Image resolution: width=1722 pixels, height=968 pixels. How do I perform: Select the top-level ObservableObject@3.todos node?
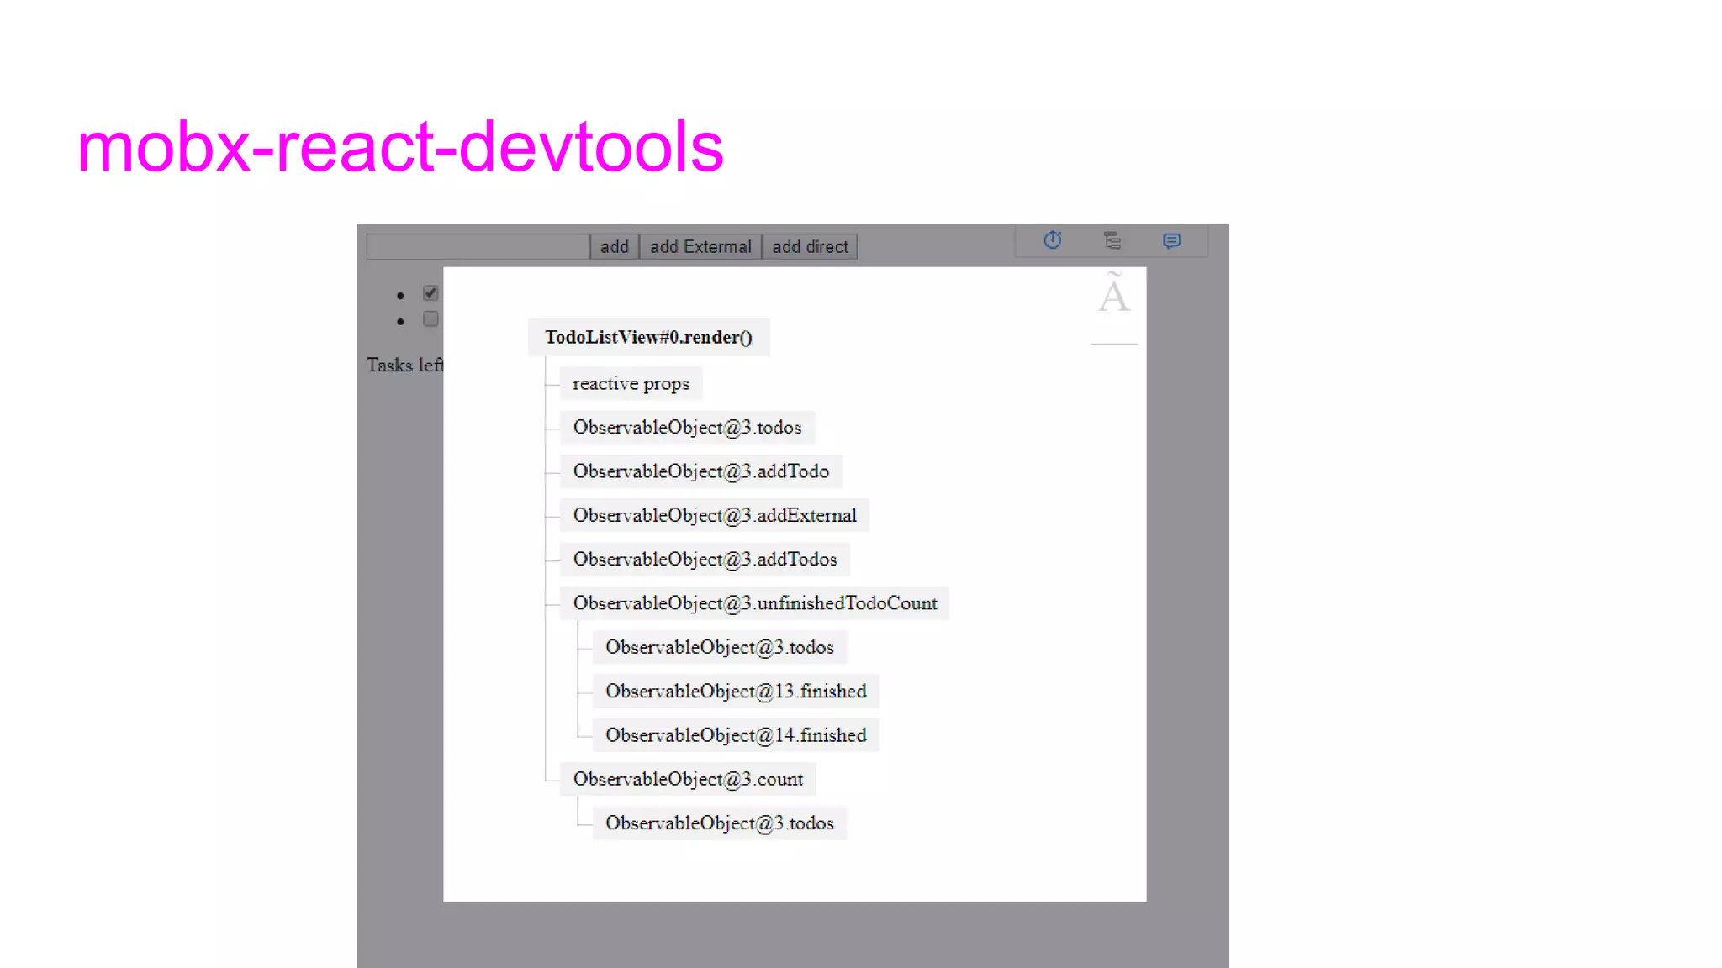point(687,427)
